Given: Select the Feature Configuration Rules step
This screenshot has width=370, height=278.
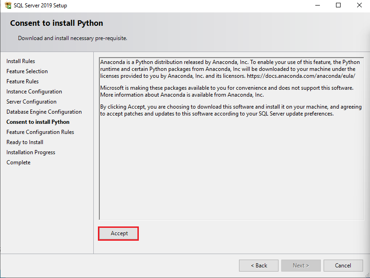Looking at the screenshot, I should [x=40, y=132].
